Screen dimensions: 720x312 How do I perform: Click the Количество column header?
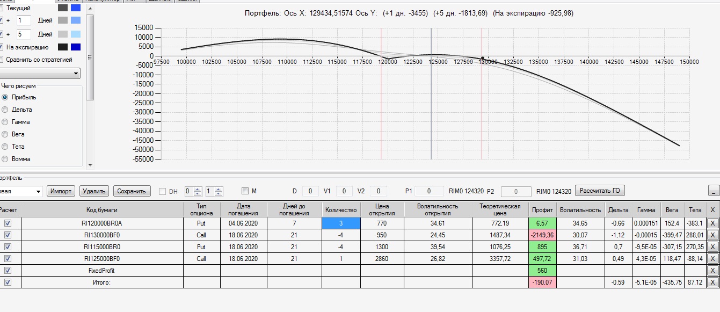pos(341,209)
